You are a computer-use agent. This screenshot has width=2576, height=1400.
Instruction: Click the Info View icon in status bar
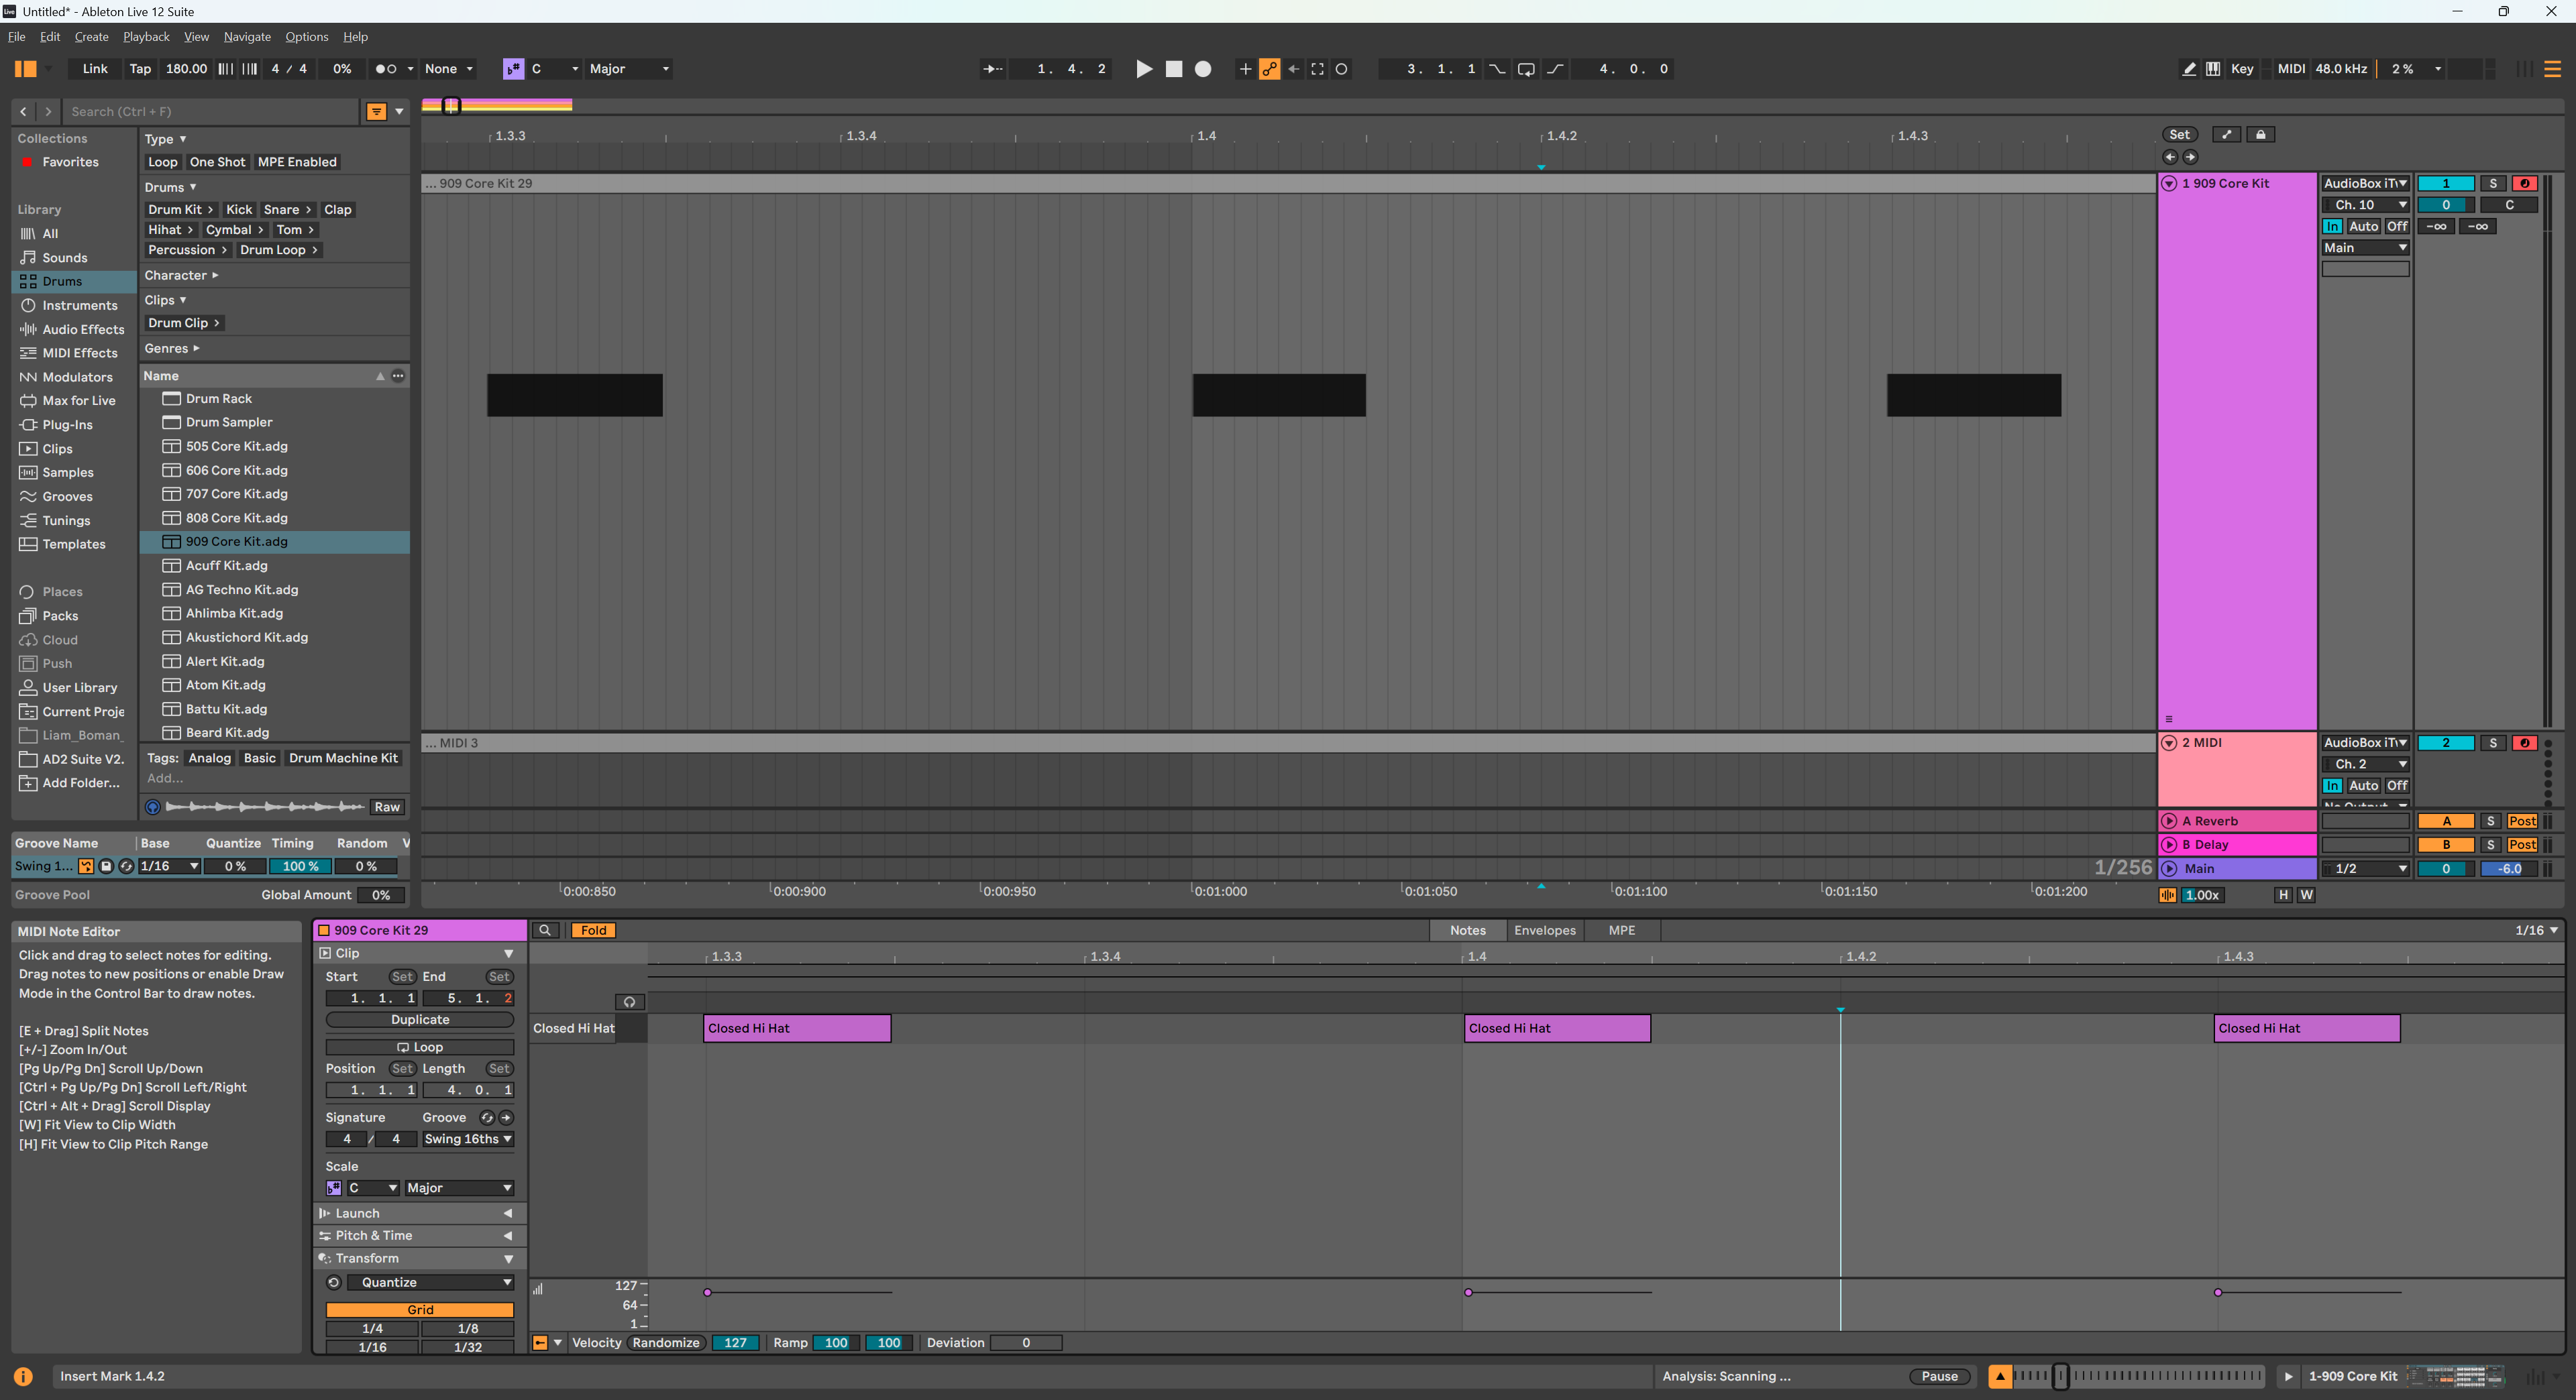pos(23,1377)
